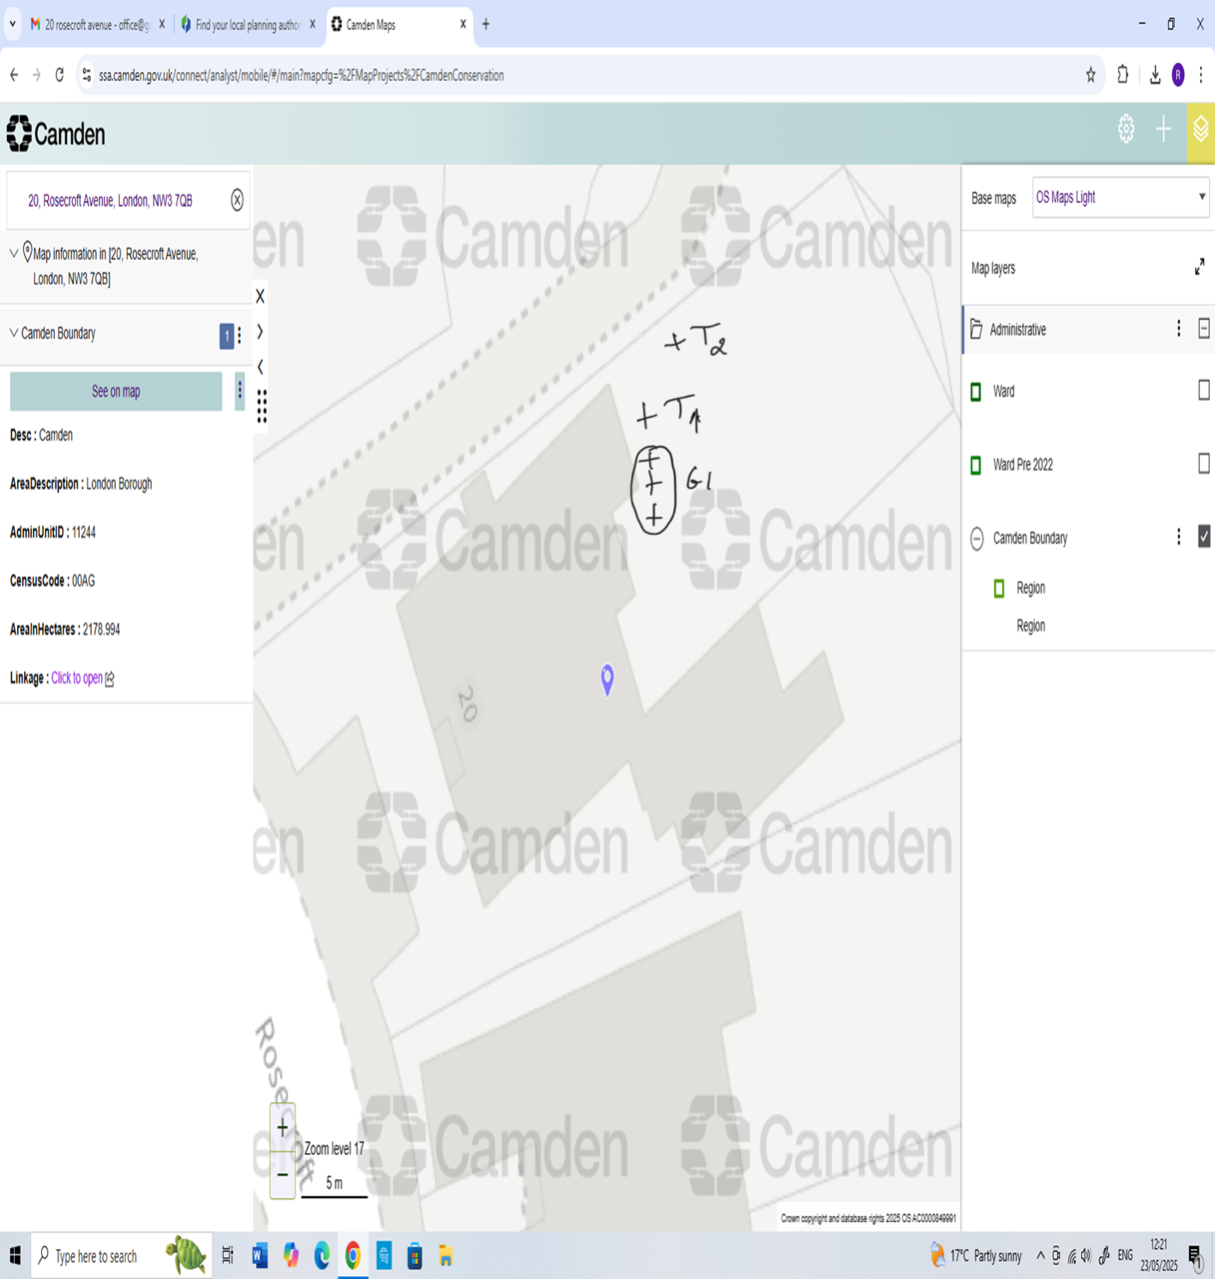Close the Gmail tab
This screenshot has width=1215, height=1279.
162,24
